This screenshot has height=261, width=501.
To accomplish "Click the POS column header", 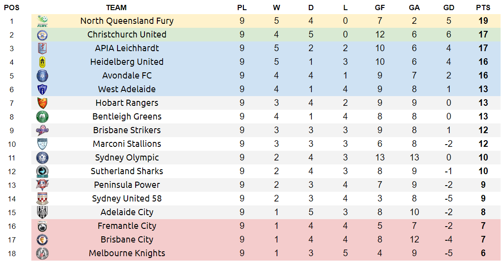I will point(12,7).
